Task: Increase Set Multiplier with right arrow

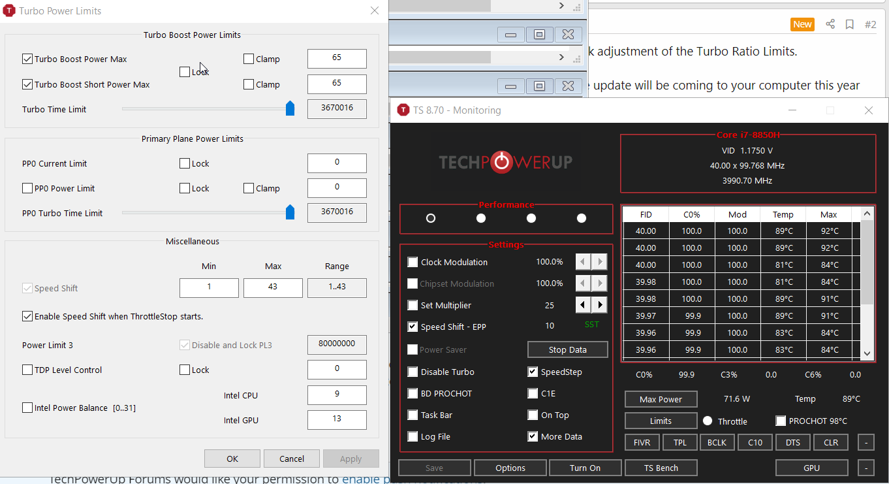Action: 599,305
